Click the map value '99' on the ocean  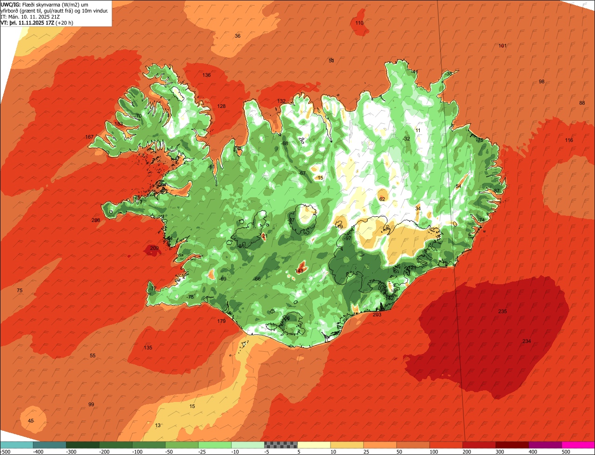[x=91, y=404]
